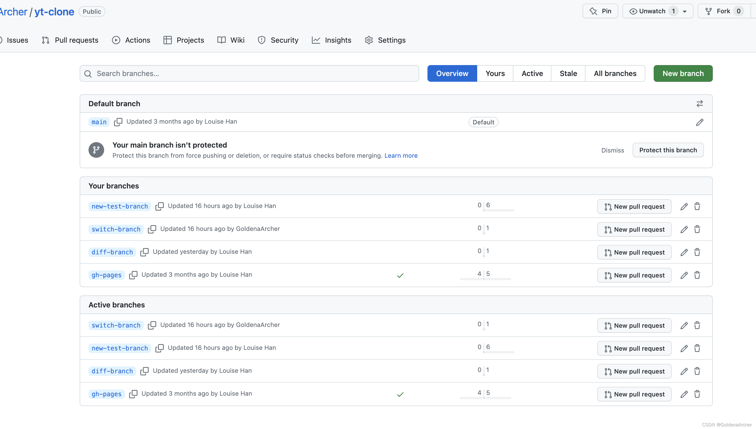Image resolution: width=756 pixels, height=429 pixels.
Task: Rename switch-branch in Active branches
Action: click(x=684, y=326)
